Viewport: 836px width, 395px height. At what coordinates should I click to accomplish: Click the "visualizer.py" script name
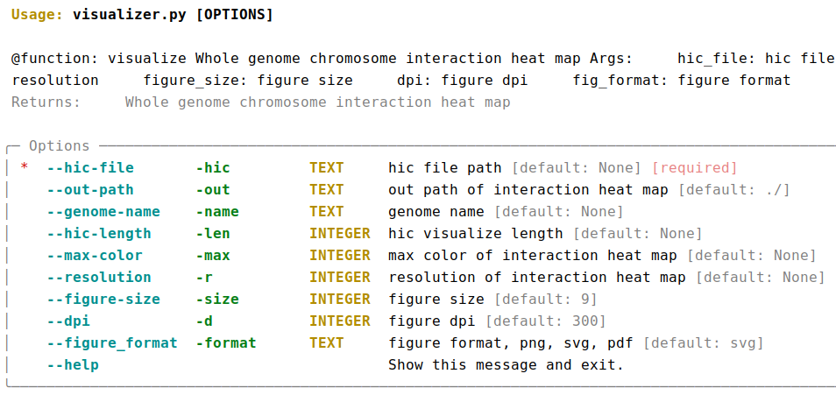(121, 15)
